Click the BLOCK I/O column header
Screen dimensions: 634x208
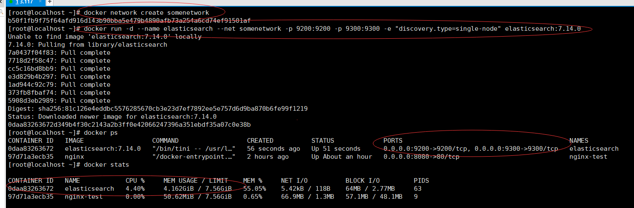point(363,181)
